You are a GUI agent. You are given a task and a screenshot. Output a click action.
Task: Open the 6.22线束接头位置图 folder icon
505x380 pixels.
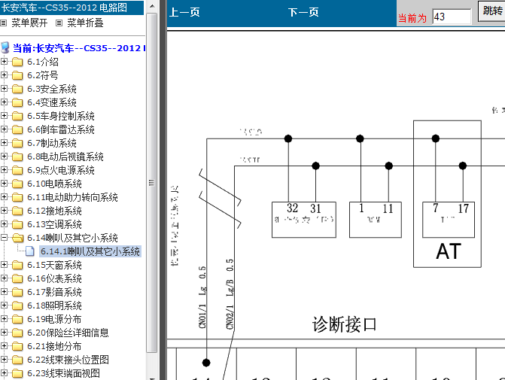(x=17, y=360)
